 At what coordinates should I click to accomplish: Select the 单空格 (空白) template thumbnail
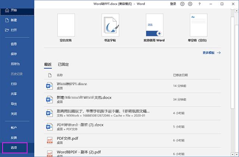tap(199, 25)
